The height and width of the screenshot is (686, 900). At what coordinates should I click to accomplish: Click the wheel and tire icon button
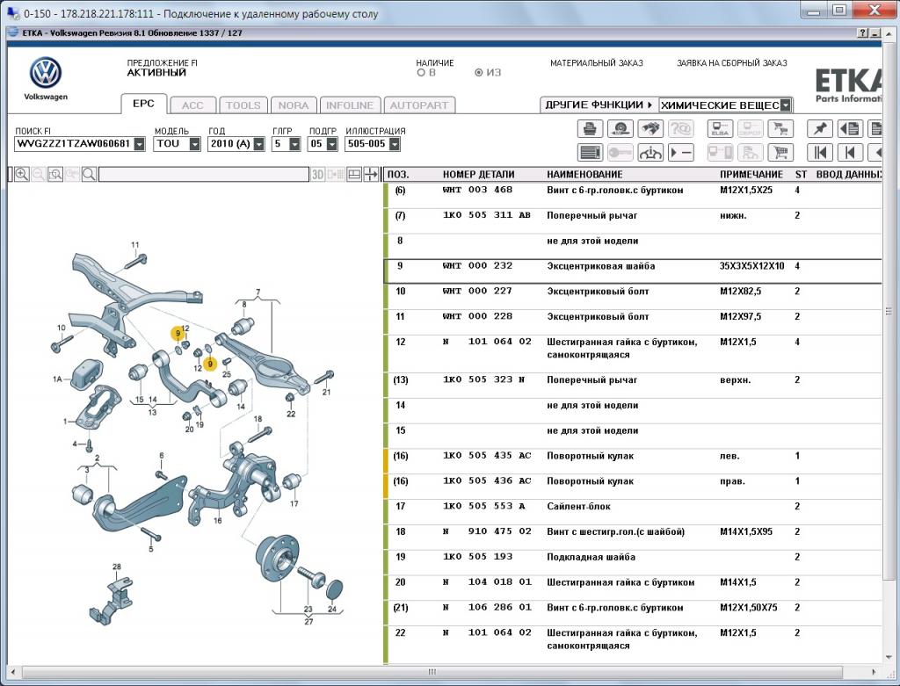click(x=620, y=128)
